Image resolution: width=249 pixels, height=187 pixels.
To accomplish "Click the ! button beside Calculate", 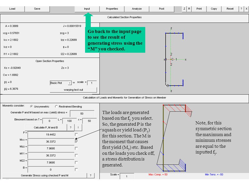I will pos(78,128).
